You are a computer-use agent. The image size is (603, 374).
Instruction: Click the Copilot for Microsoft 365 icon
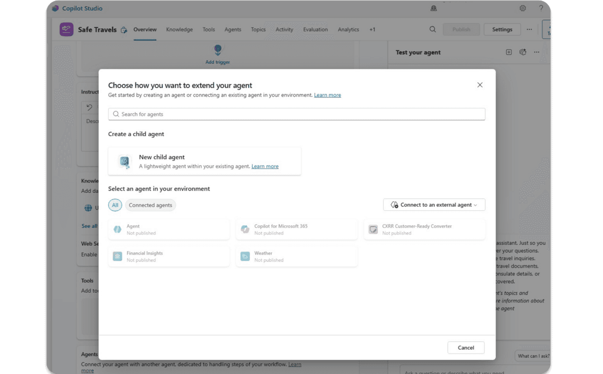245,230
